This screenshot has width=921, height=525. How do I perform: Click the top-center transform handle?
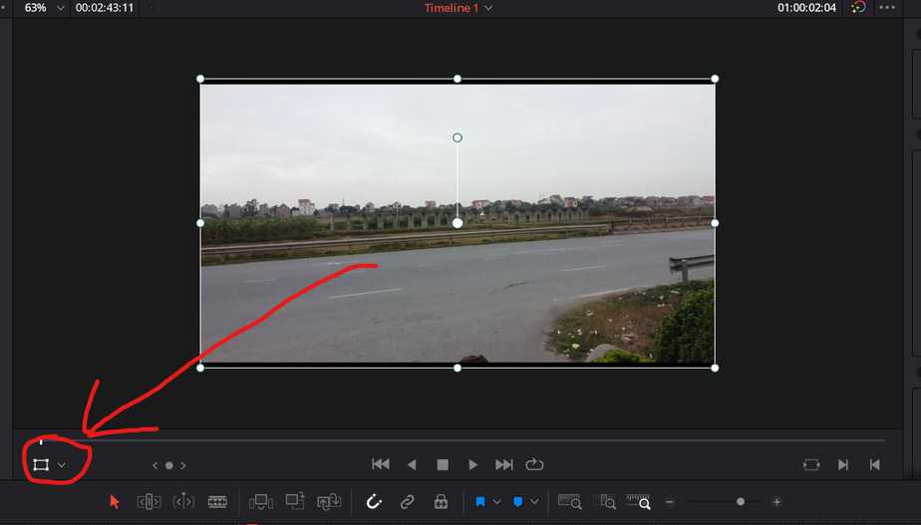tap(458, 79)
